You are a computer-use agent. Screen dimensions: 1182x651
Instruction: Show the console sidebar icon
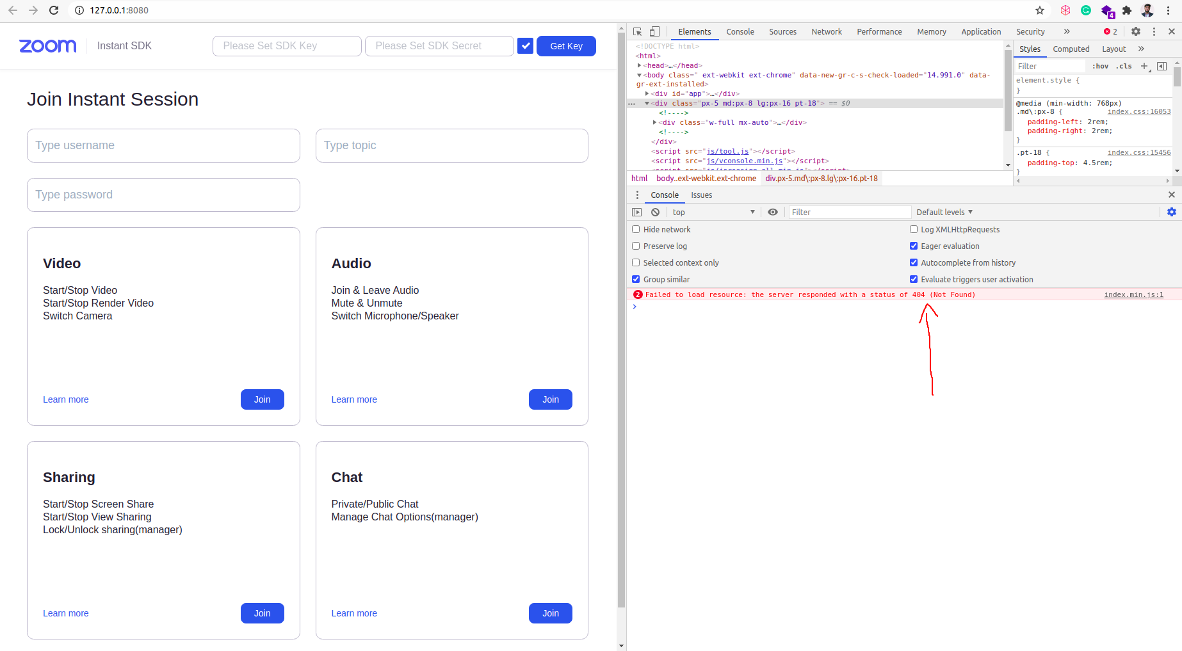click(637, 212)
